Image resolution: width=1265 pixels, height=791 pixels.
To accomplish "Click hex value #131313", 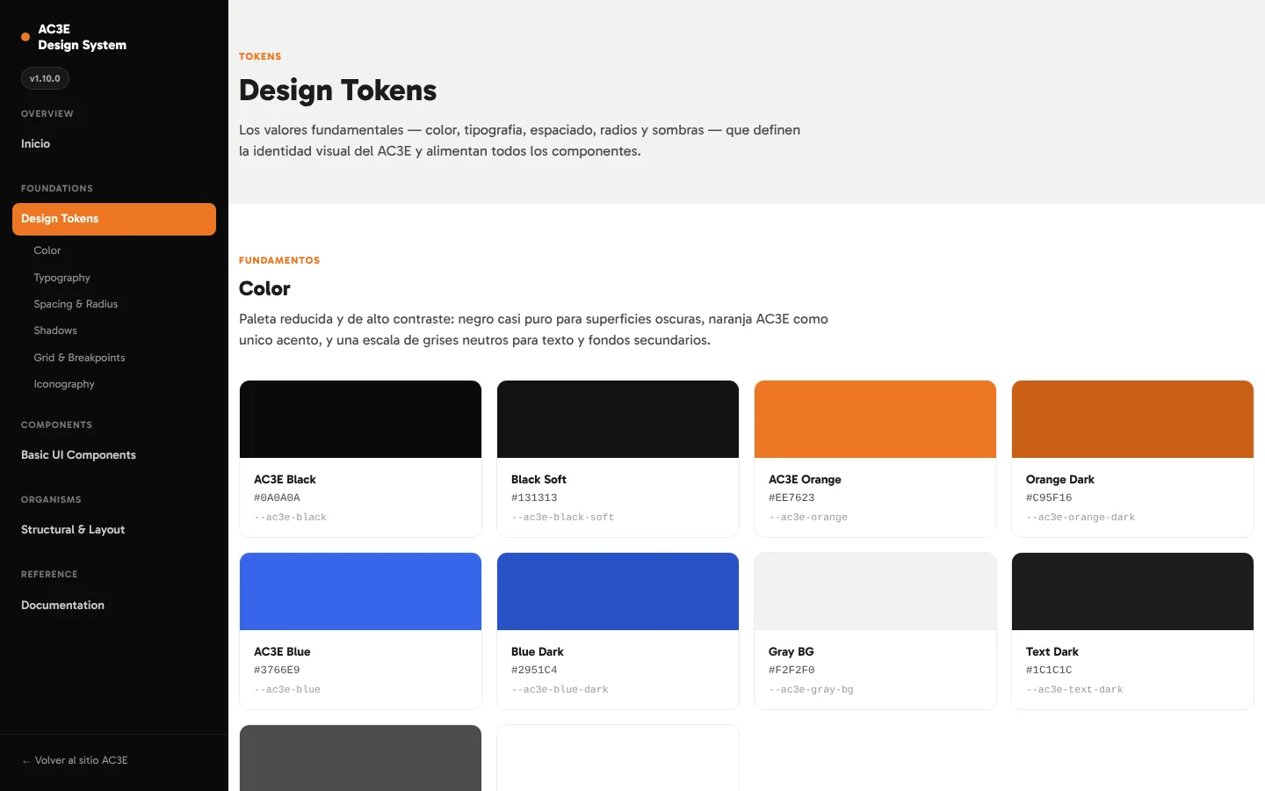I will pos(534,497).
